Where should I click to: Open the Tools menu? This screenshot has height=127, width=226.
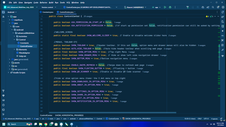[x=62, y=3]
